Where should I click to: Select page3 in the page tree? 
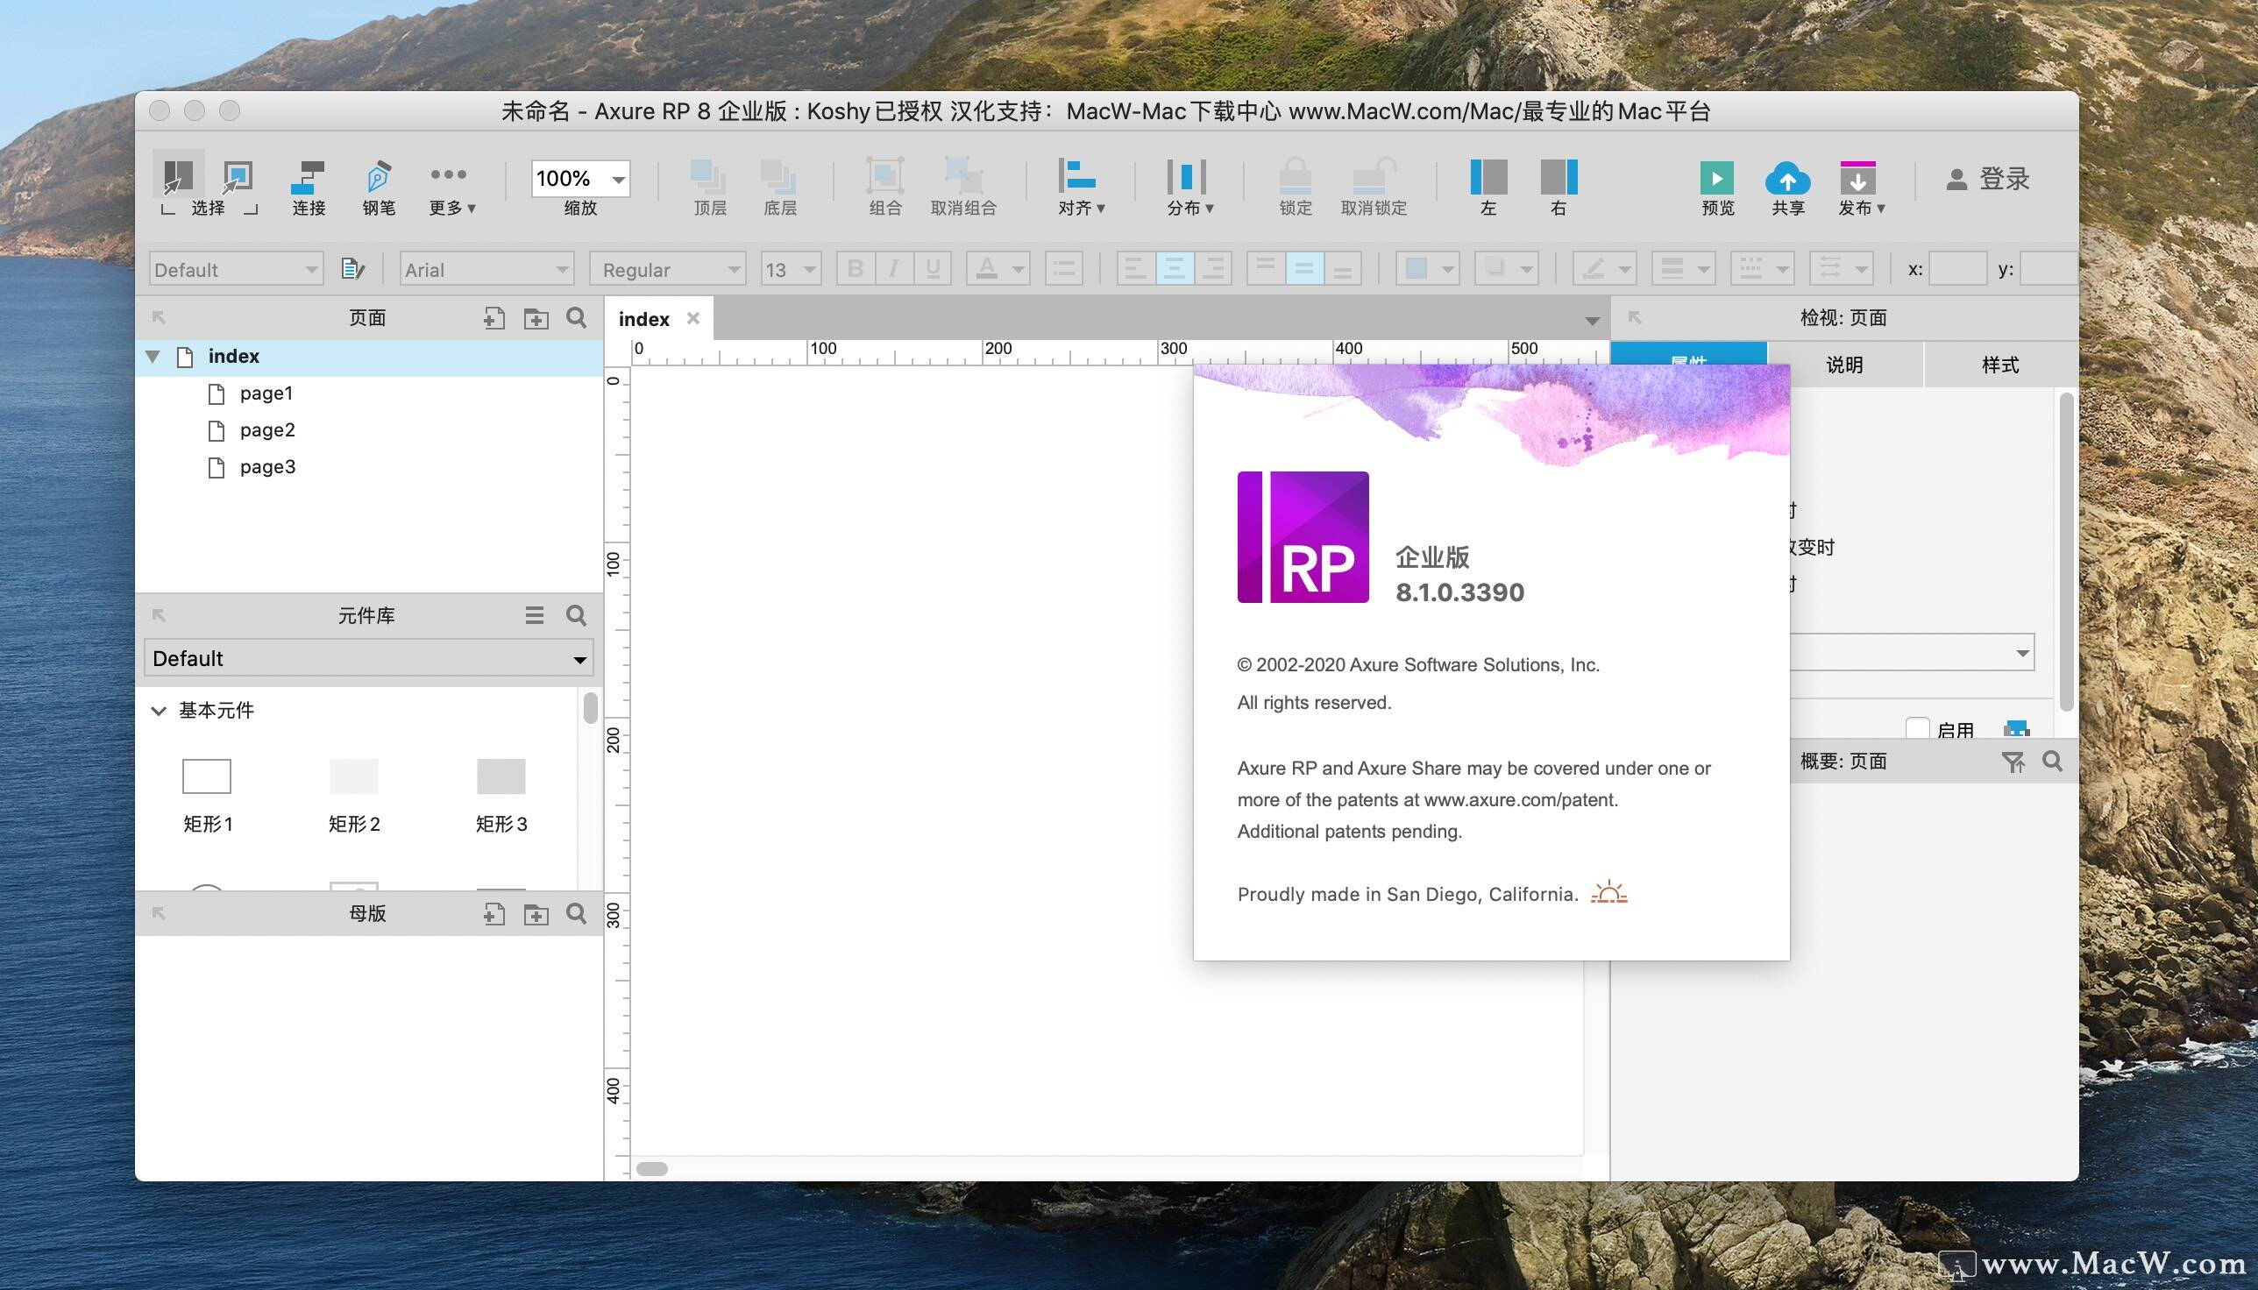pos(266,467)
